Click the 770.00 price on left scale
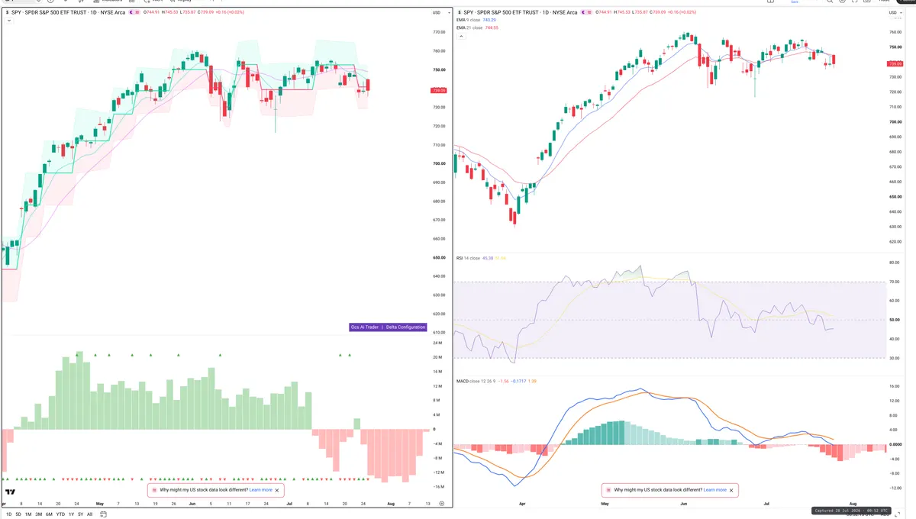Viewport: 916px width, 519px height. coord(439,32)
